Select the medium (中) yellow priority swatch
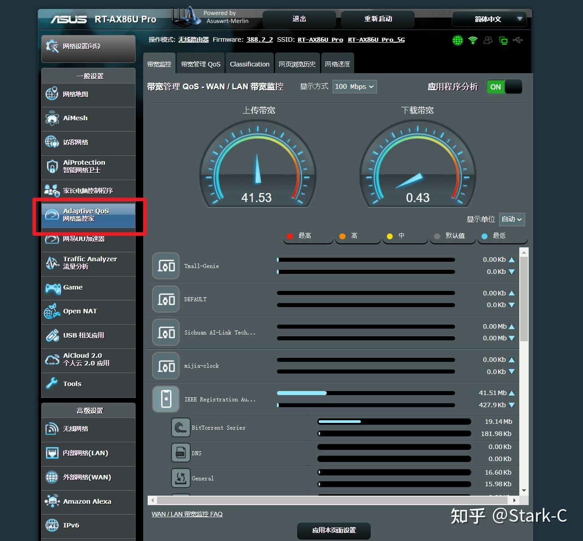 390,236
